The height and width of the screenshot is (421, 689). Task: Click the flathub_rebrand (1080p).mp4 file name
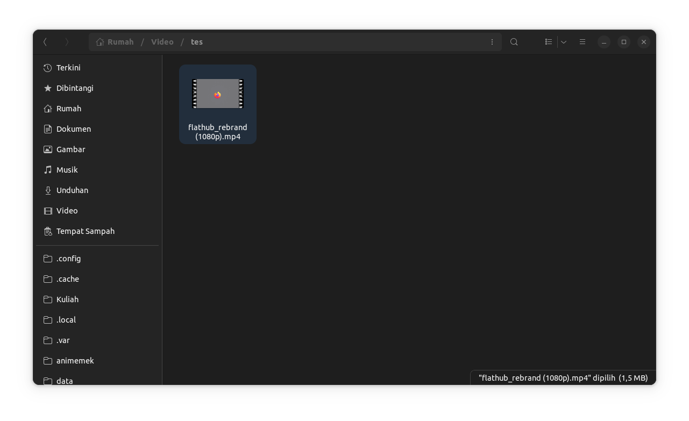(218, 132)
